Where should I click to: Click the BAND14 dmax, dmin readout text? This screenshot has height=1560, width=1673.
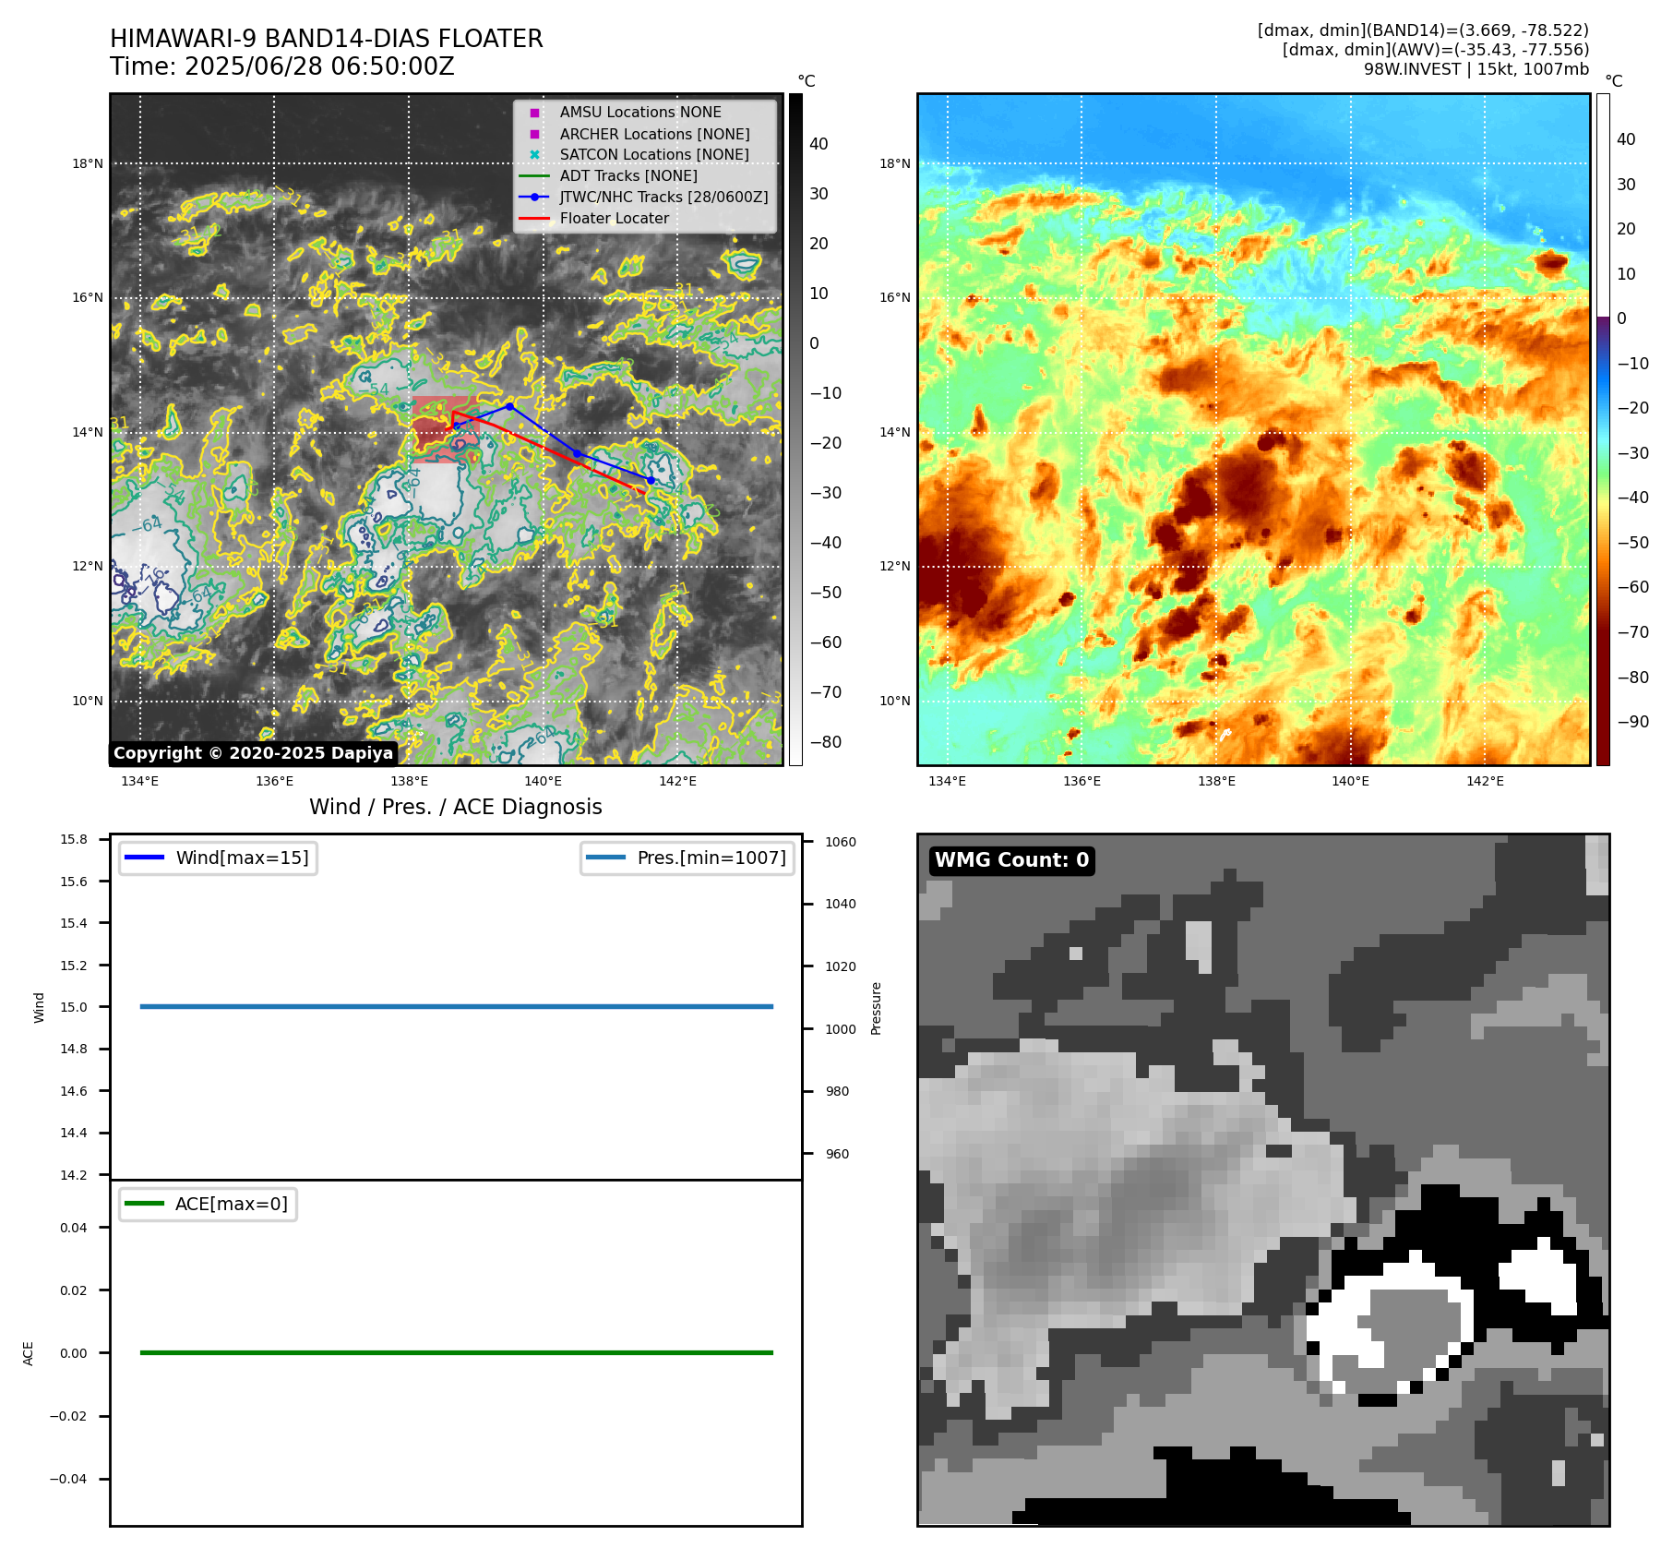pos(1423,30)
